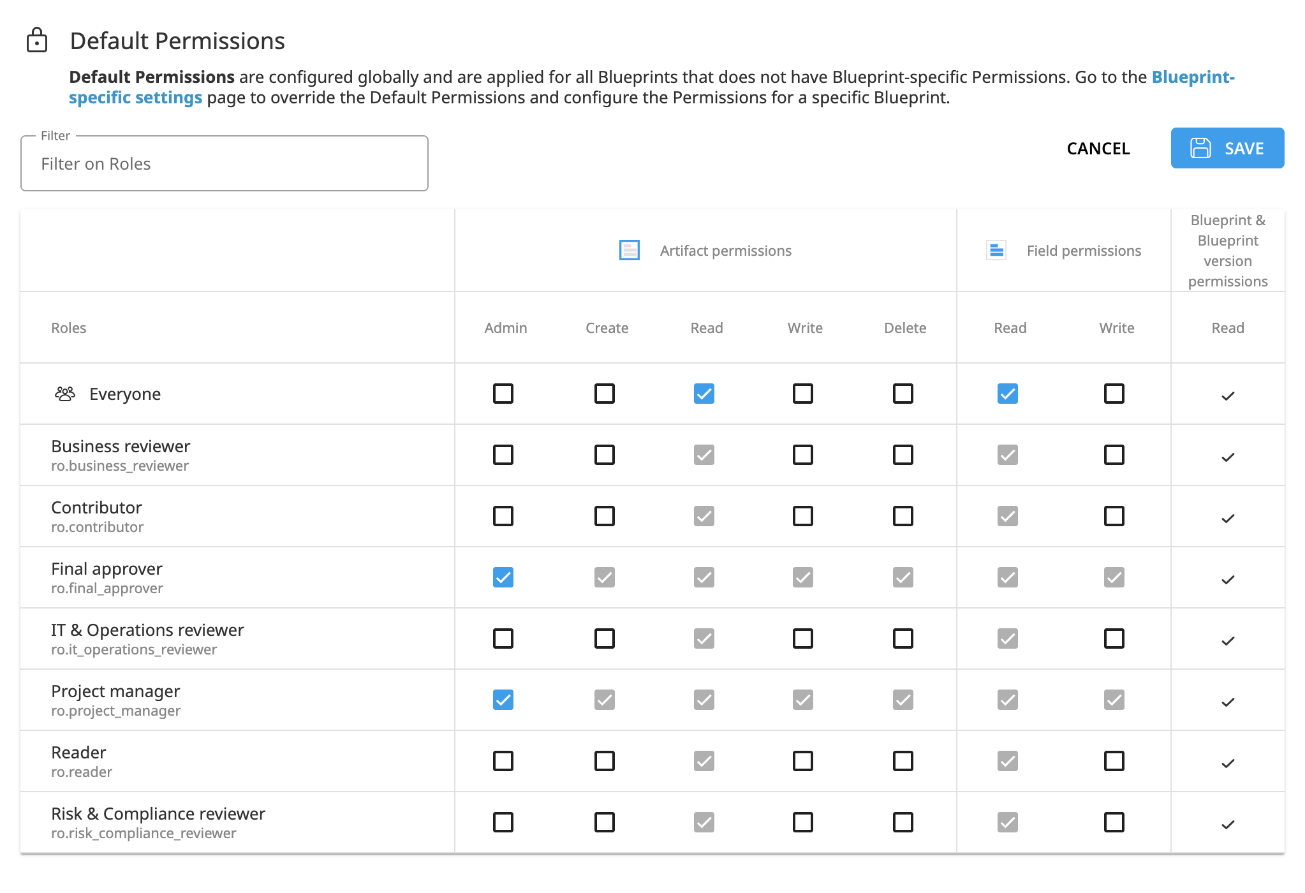This screenshot has height=893, width=1305.
Task: Click the Filter on Roles field
Action: tap(224, 163)
